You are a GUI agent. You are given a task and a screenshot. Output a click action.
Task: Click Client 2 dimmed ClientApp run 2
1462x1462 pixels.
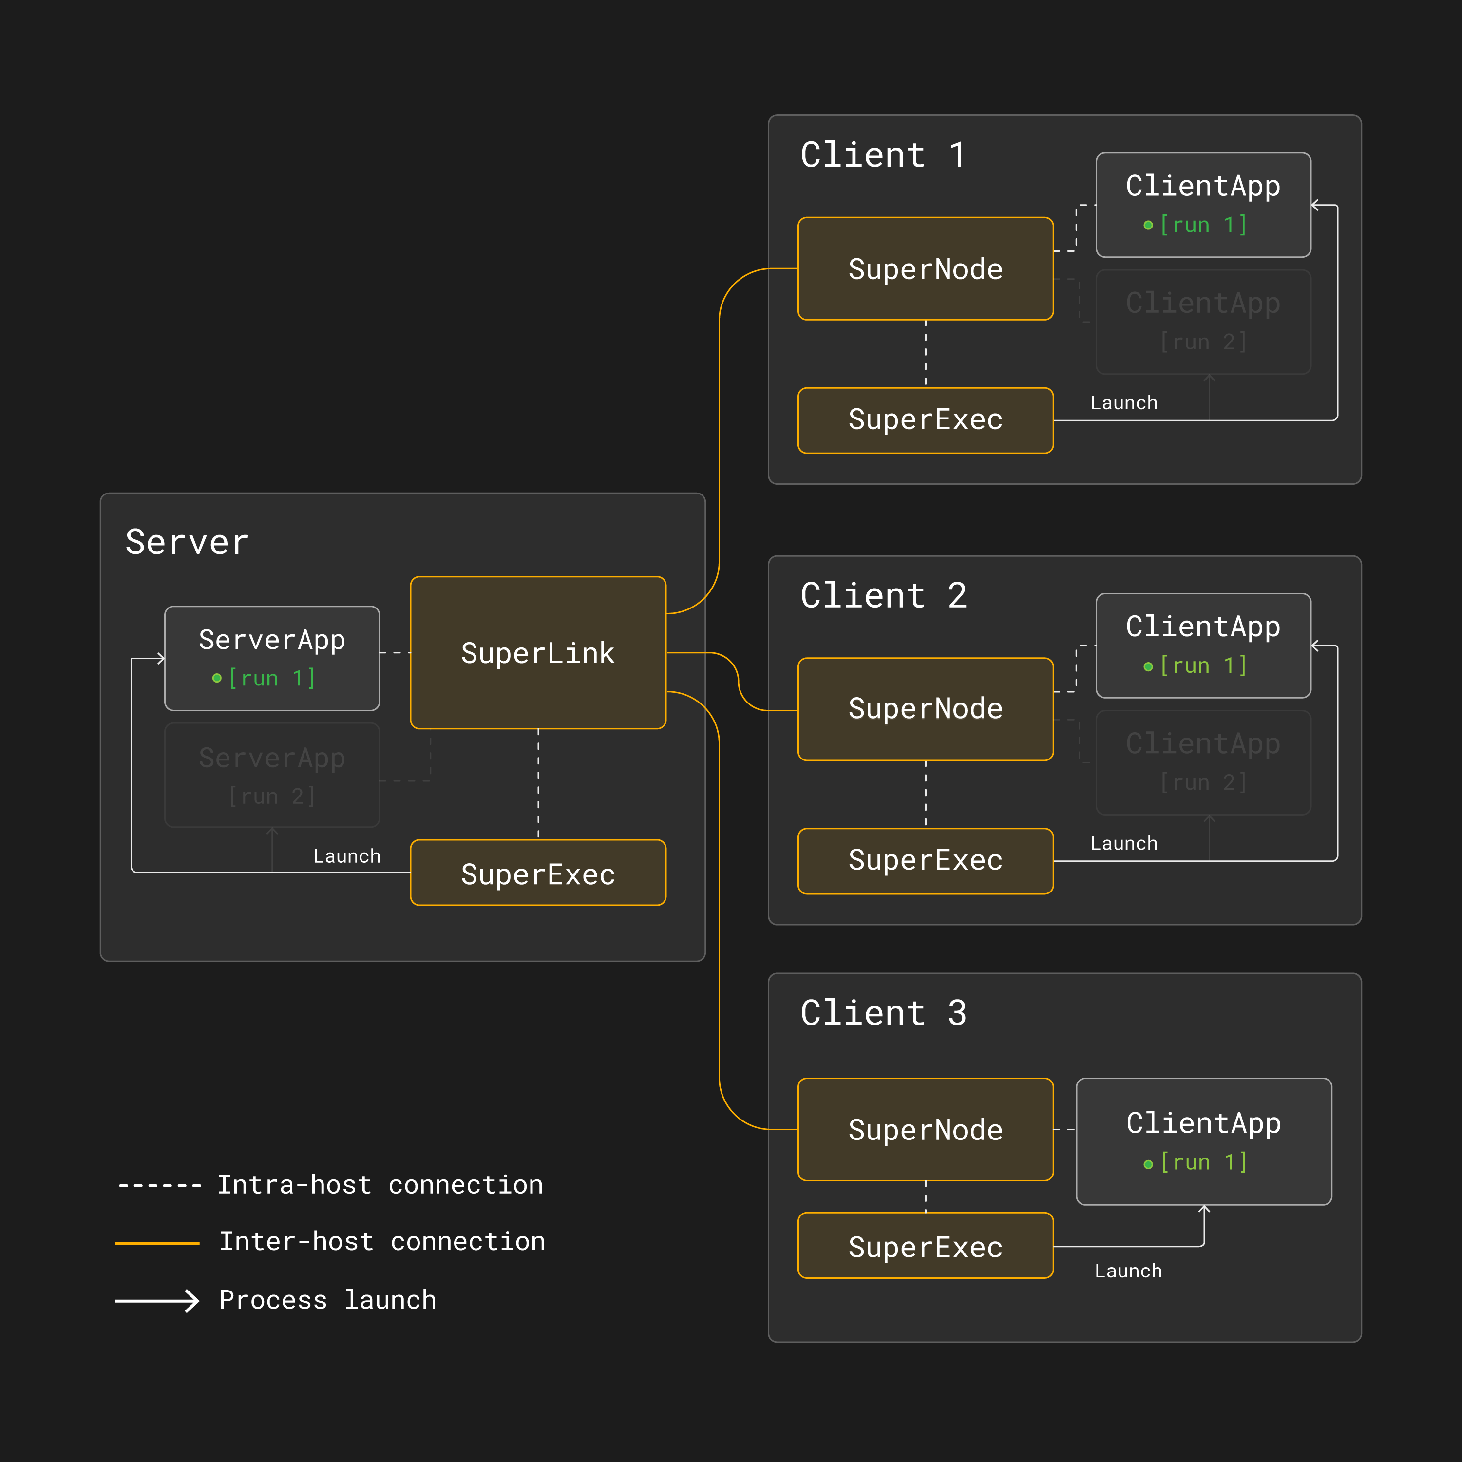pyautogui.click(x=1203, y=762)
